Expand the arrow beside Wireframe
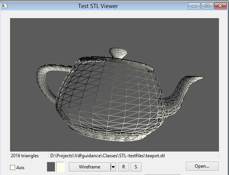This screenshot has height=175, width=229. (113, 167)
